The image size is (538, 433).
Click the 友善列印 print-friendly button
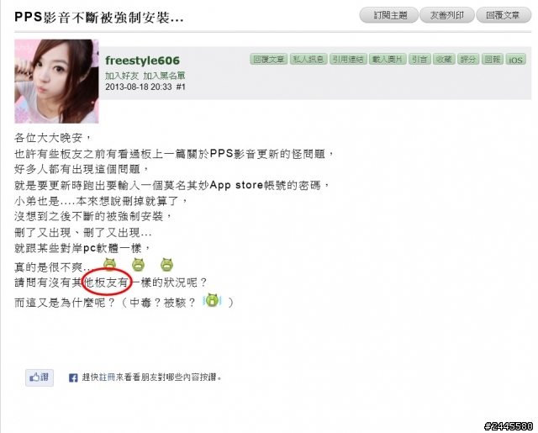point(447,15)
